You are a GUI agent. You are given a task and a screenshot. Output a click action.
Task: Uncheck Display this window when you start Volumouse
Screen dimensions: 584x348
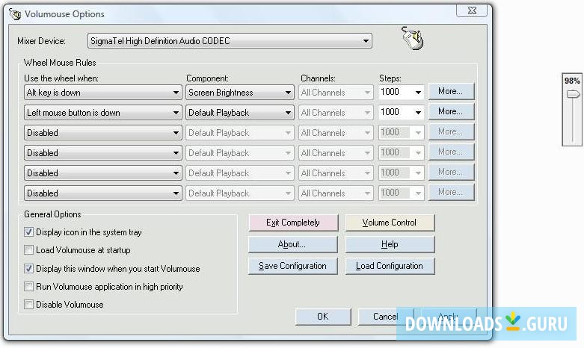click(29, 269)
